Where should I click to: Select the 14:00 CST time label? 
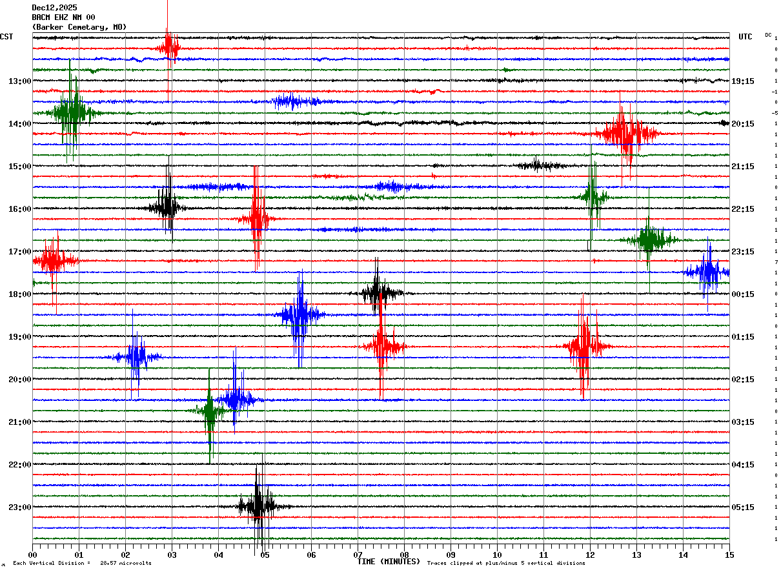pos(19,124)
